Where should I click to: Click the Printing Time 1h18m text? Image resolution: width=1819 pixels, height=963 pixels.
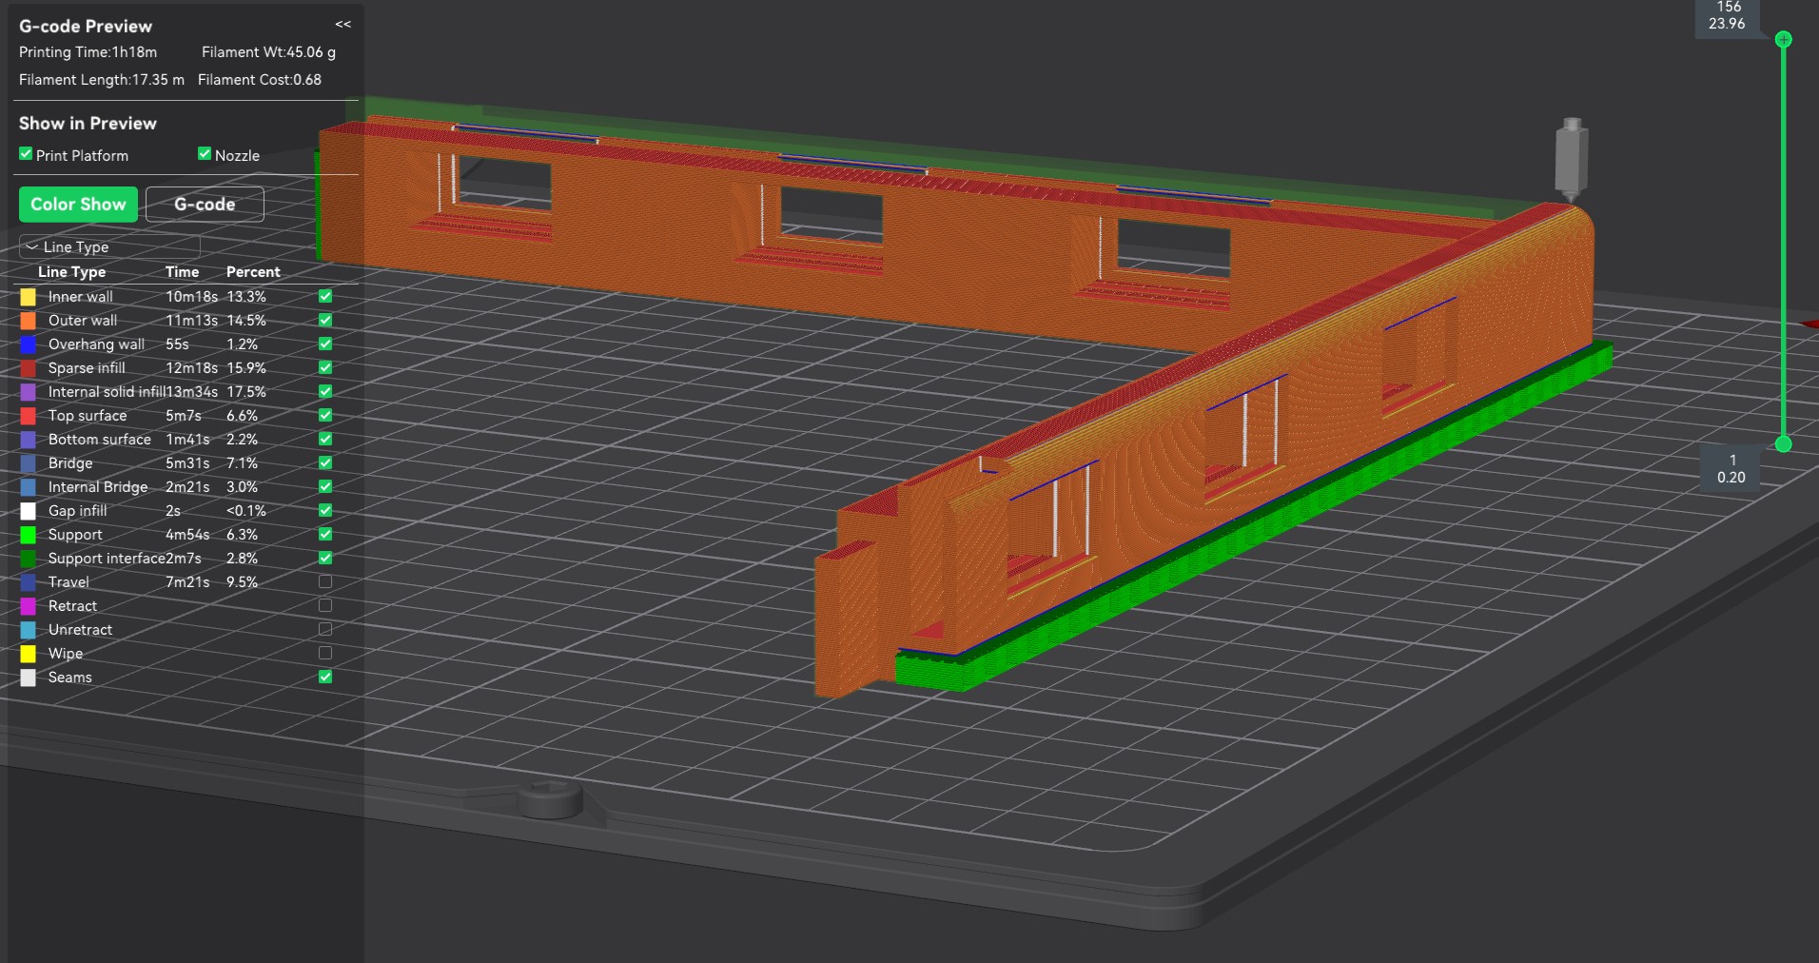point(88,52)
